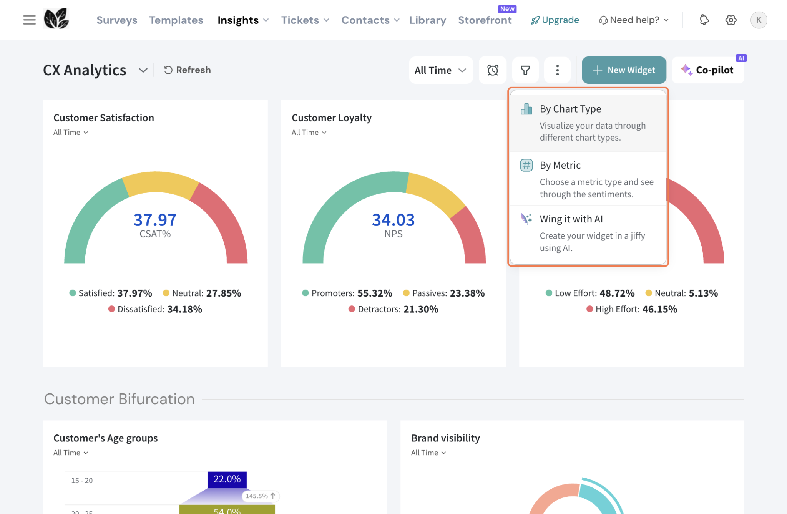Expand Customer Satisfaction All Time filter

[71, 133]
